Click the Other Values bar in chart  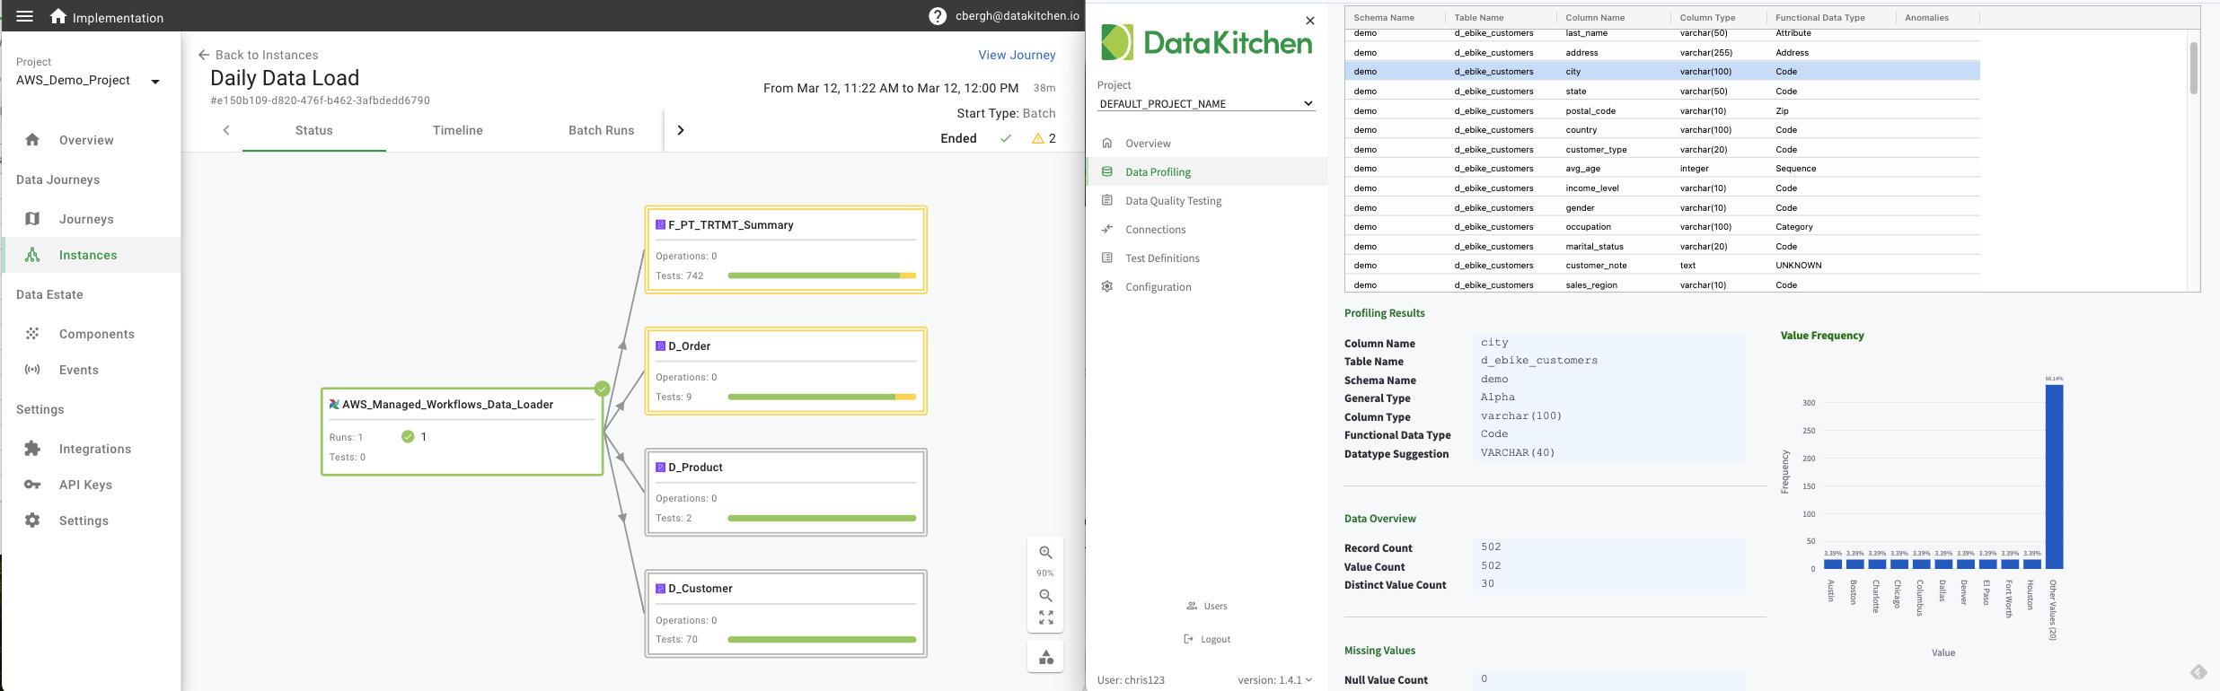pos(2054,476)
